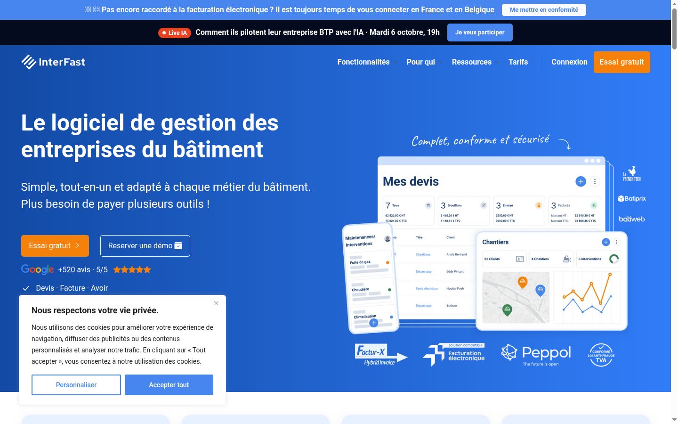Expand the Fonctionnalités dropdown menu
The height and width of the screenshot is (424, 678).
[367, 62]
